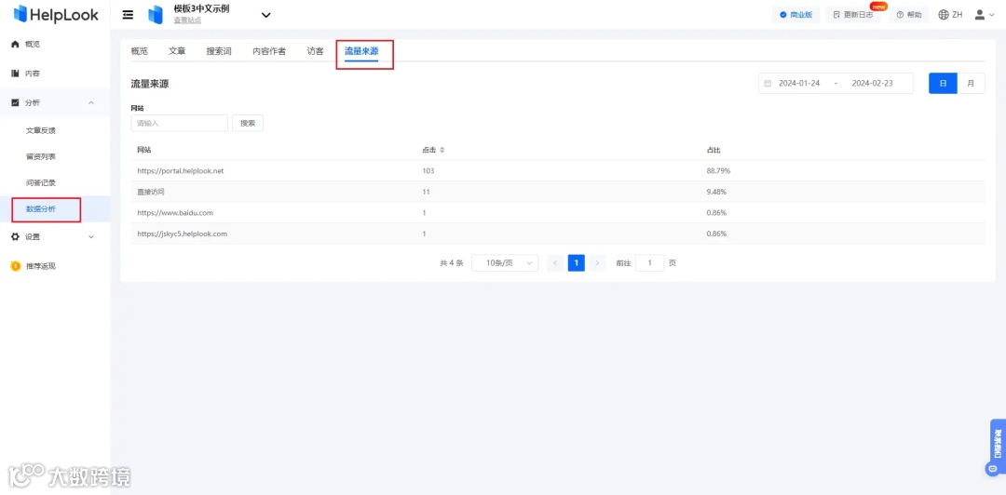Open 推荐返现 in the sidebar
Image resolution: width=1006 pixels, height=495 pixels.
click(40, 266)
